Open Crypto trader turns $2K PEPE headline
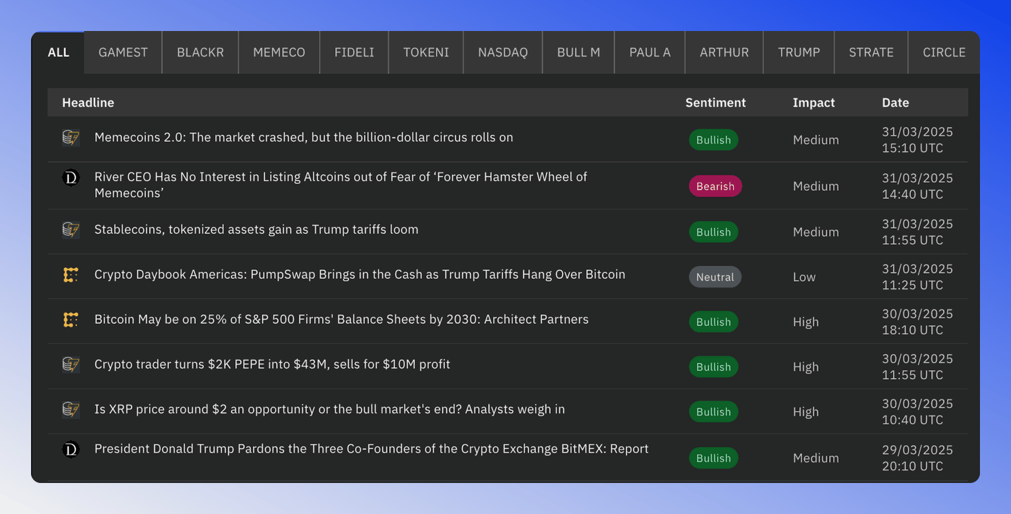The image size is (1011, 514). click(x=272, y=364)
